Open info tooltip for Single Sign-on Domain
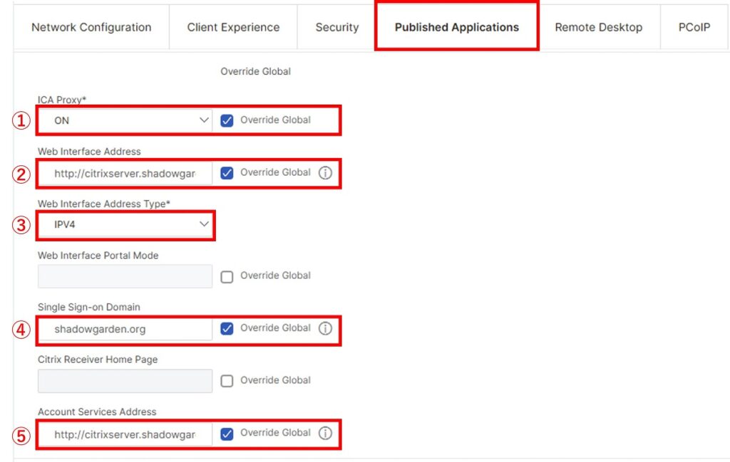The width and height of the screenshot is (730, 462). pyautogui.click(x=326, y=328)
